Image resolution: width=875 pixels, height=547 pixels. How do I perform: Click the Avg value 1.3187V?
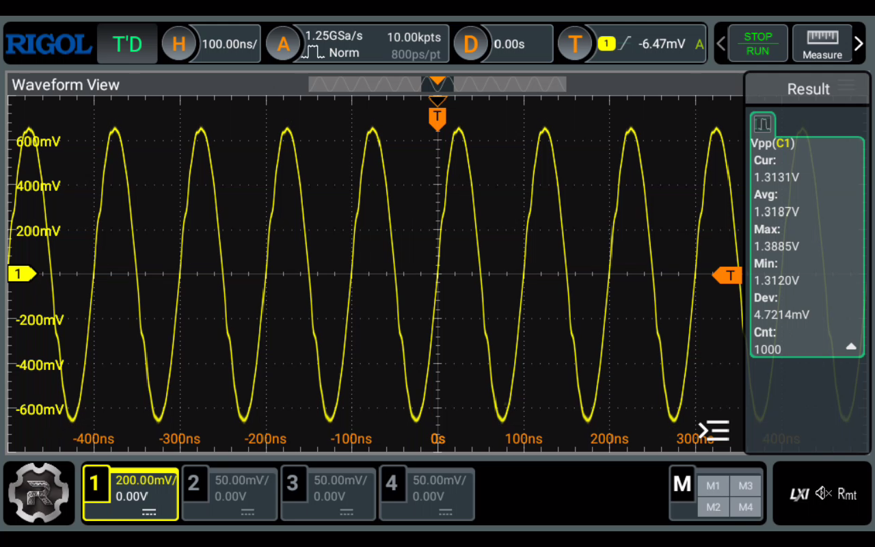coord(777,212)
